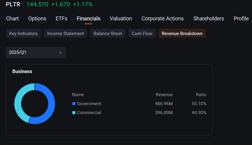Click the PLTR ticker symbol
Screen dimensions: 252x145
[x=13, y=4]
